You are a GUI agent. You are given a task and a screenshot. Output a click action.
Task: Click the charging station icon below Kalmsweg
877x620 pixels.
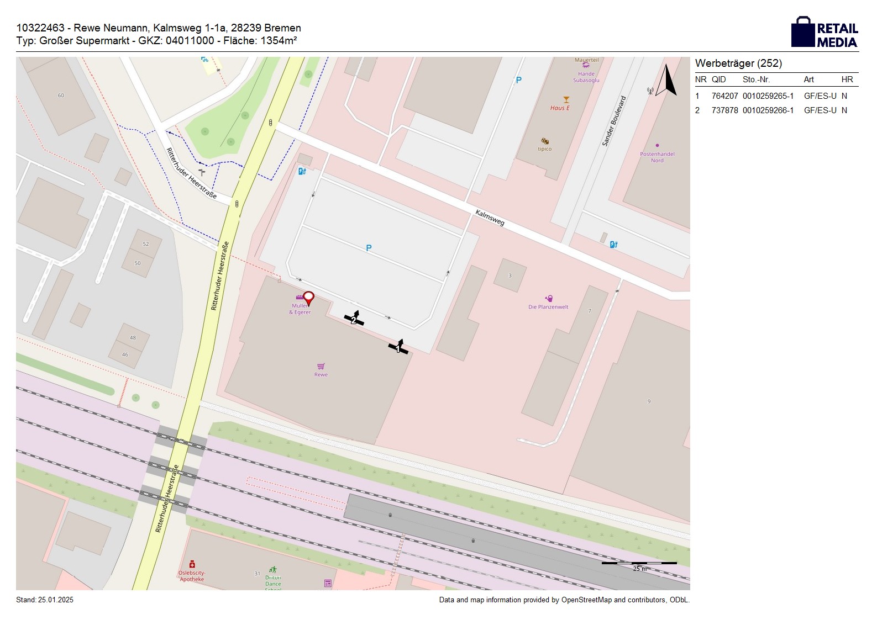(613, 245)
